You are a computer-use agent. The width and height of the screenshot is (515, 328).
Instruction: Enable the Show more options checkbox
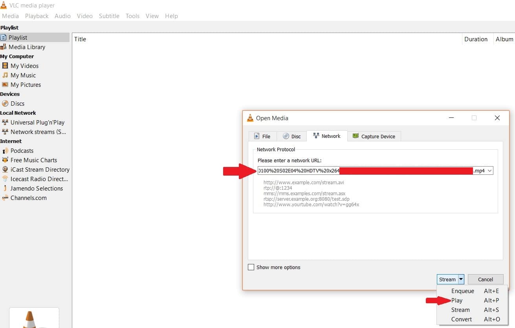pyautogui.click(x=251, y=267)
